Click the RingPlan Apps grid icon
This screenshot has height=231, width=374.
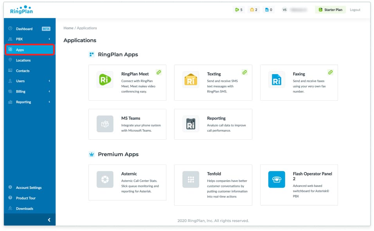pos(92,55)
